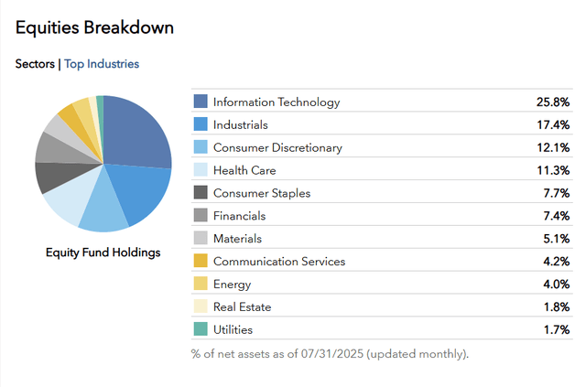
Task: Click the Industrials pie slice
Action: (x=140, y=190)
